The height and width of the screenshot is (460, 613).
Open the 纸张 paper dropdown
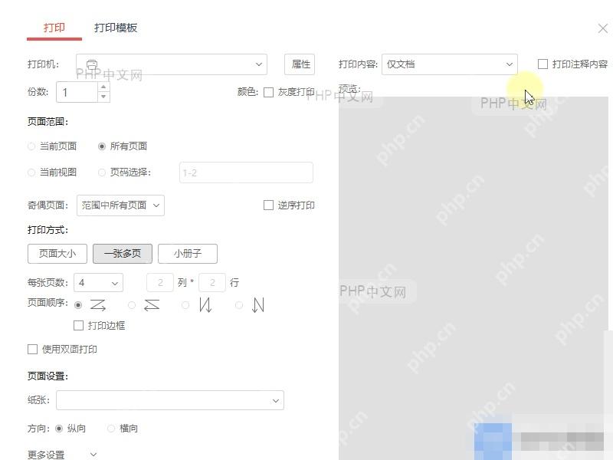tap(170, 400)
